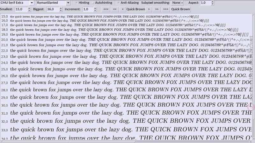Click the Quick Brown button at right

coord(180,9)
